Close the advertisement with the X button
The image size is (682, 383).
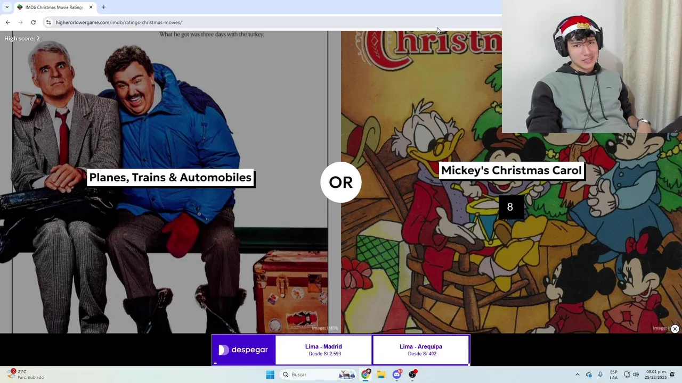point(675,329)
